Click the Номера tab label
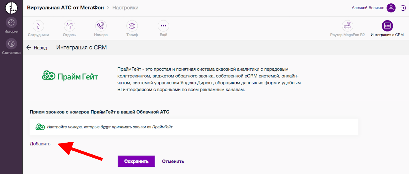This screenshot has height=174, width=409. pyautogui.click(x=101, y=35)
